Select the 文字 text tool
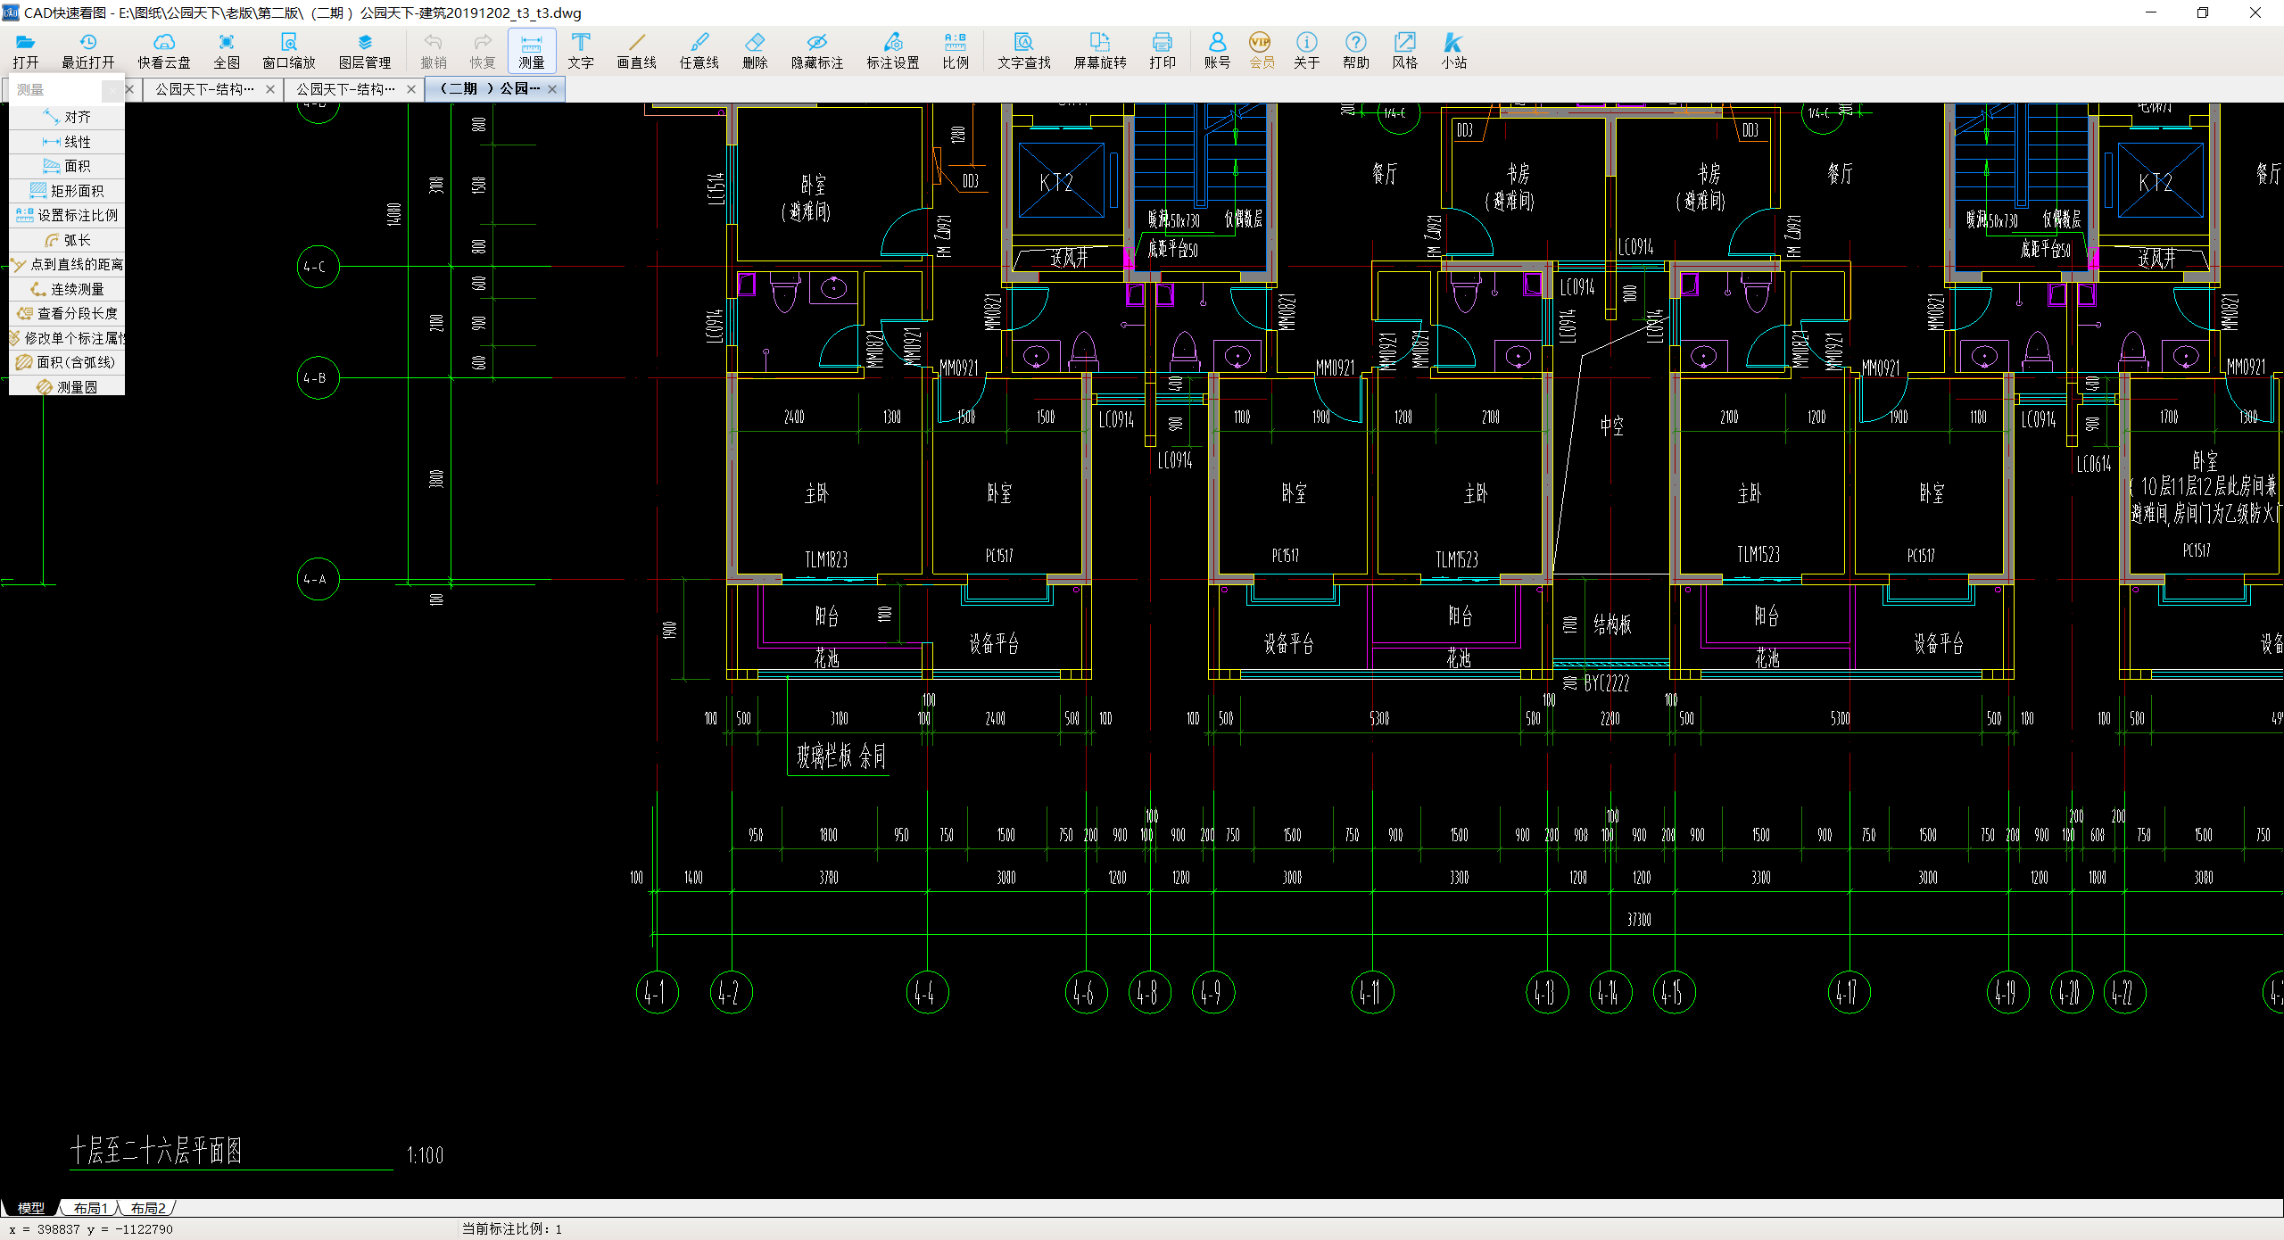 581,51
